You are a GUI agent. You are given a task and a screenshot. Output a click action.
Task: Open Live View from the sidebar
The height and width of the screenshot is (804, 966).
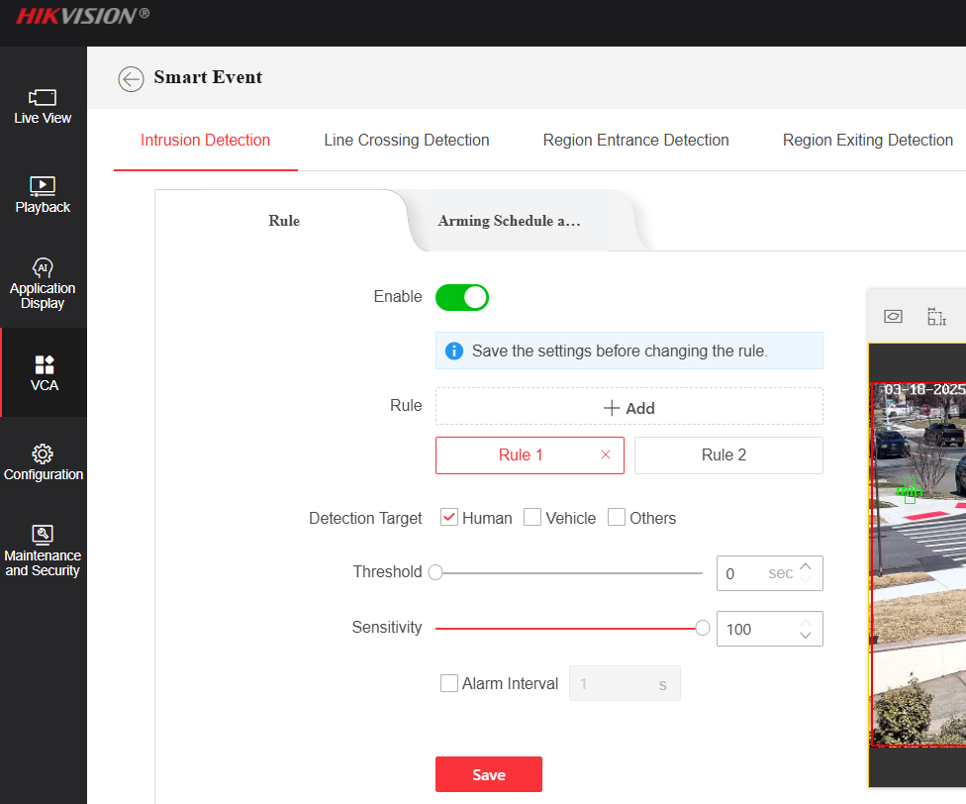point(43,106)
